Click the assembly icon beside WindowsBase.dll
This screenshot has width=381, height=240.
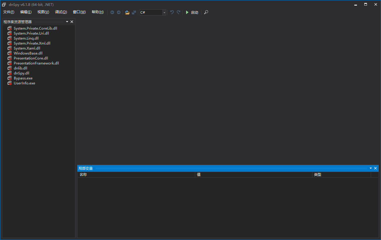click(10, 53)
